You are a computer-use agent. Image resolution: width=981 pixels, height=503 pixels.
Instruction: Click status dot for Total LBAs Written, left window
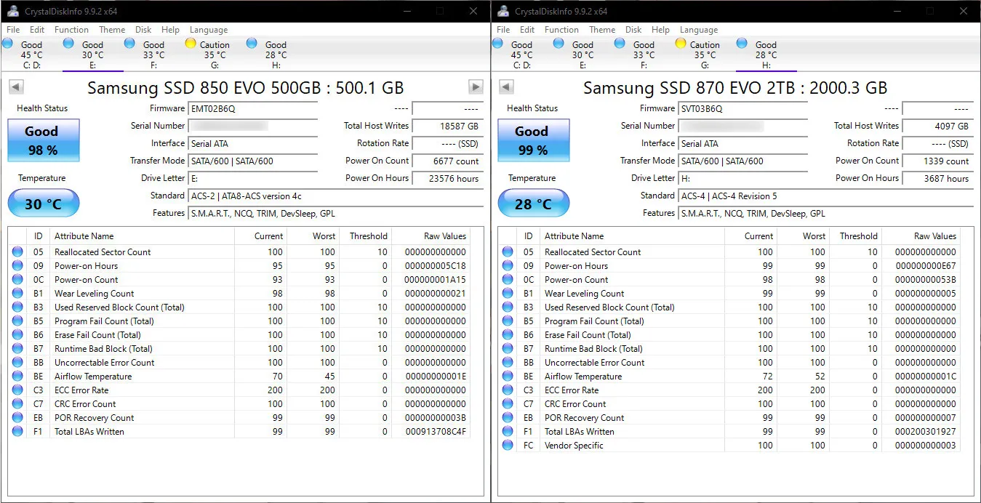pos(17,432)
